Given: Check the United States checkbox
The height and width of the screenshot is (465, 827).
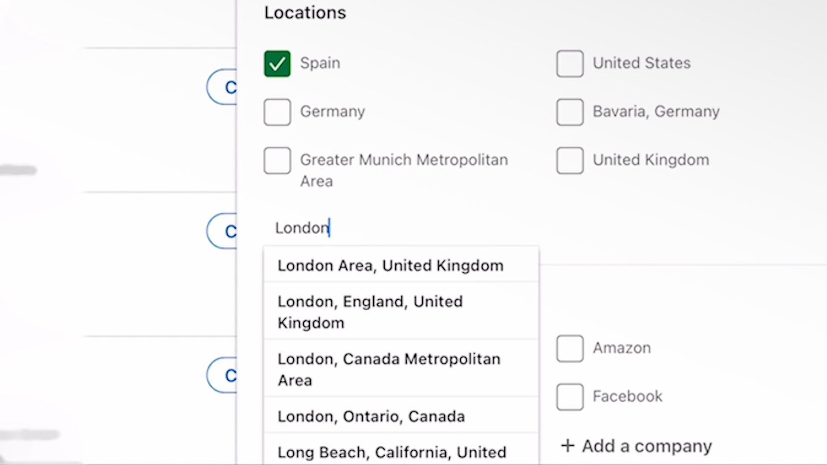Looking at the screenshot, I should click(569, 64).
